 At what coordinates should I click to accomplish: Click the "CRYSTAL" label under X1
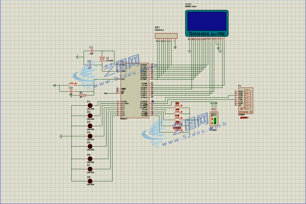point(109,61)
